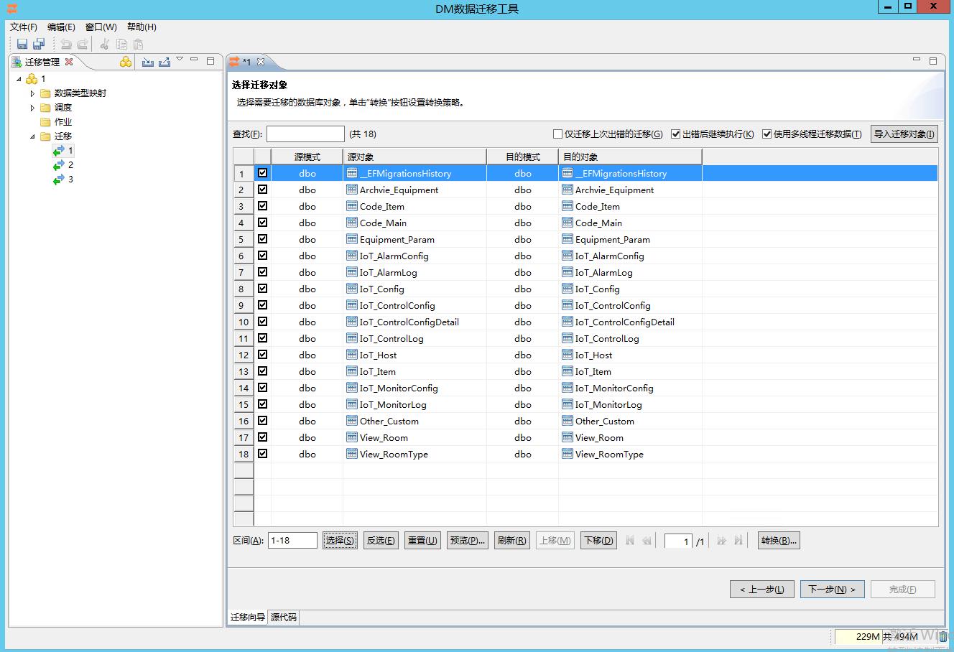Click 下移(D) button
954x652 pixels.
point(598,541)
